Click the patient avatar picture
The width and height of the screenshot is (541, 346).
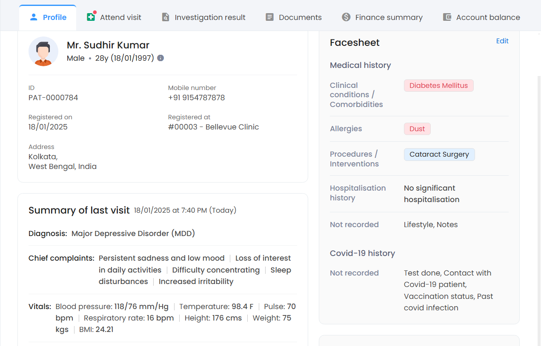(43, 51)
